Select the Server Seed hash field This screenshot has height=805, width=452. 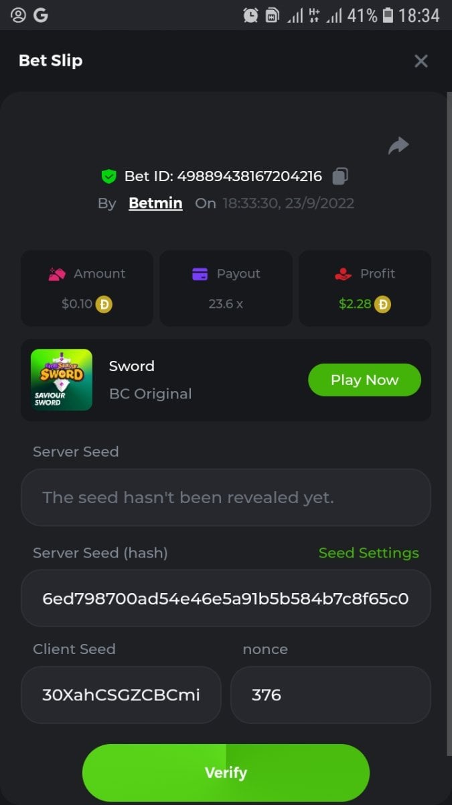click(x=226, y=598)
